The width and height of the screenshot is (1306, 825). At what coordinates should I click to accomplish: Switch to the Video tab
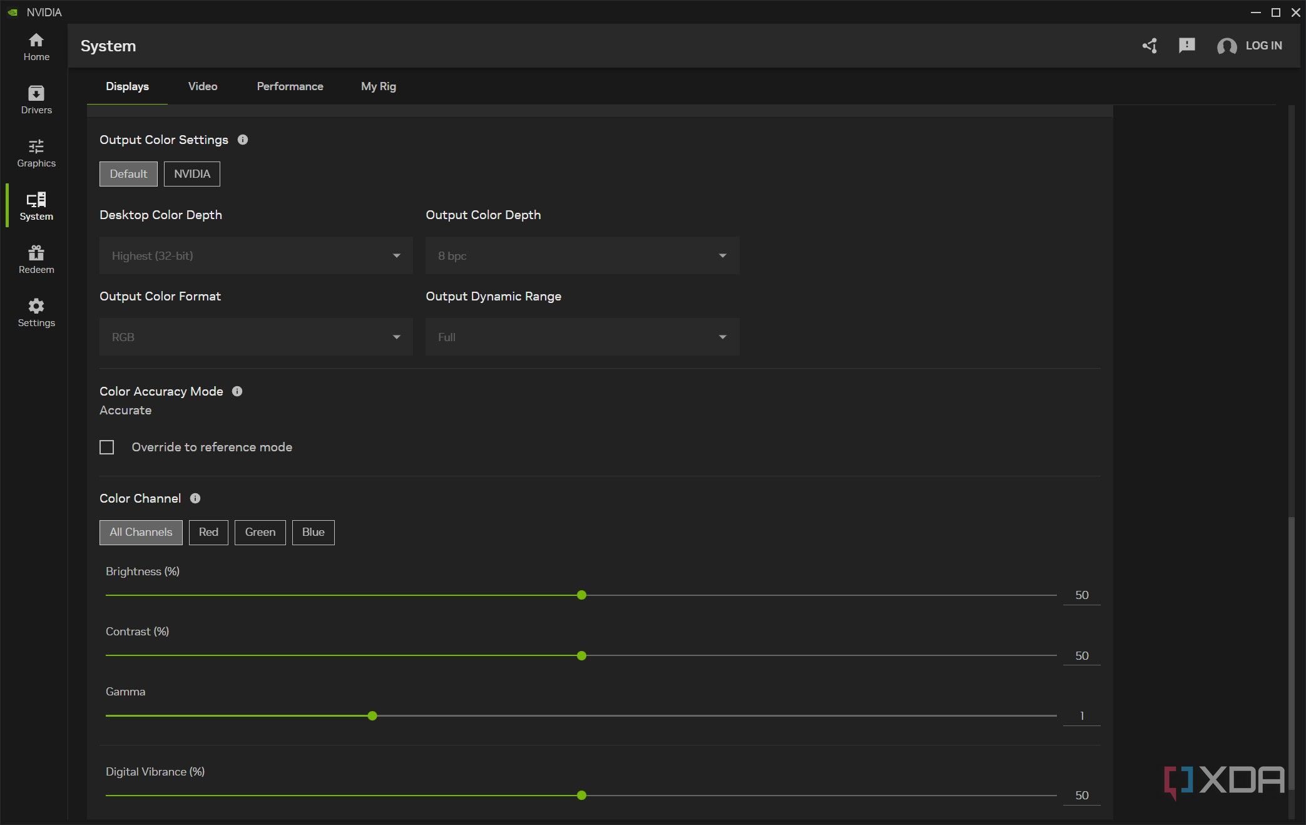pos(203,86)
